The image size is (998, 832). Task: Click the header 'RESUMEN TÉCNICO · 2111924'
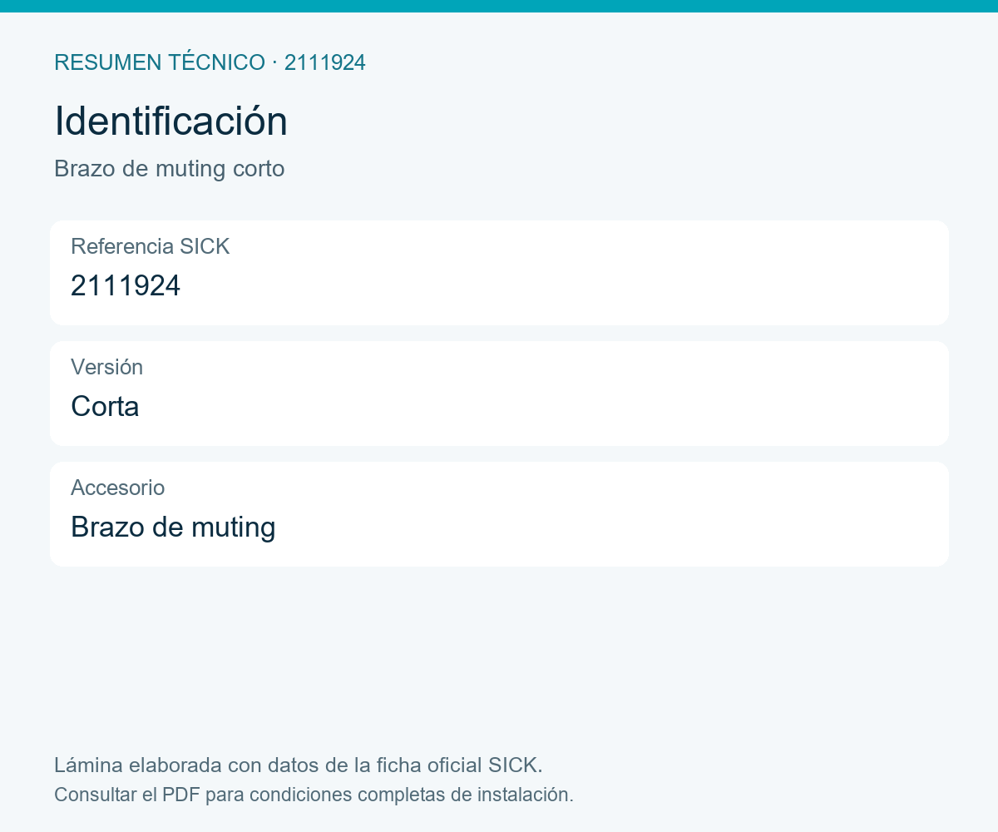tap(210, 62)
